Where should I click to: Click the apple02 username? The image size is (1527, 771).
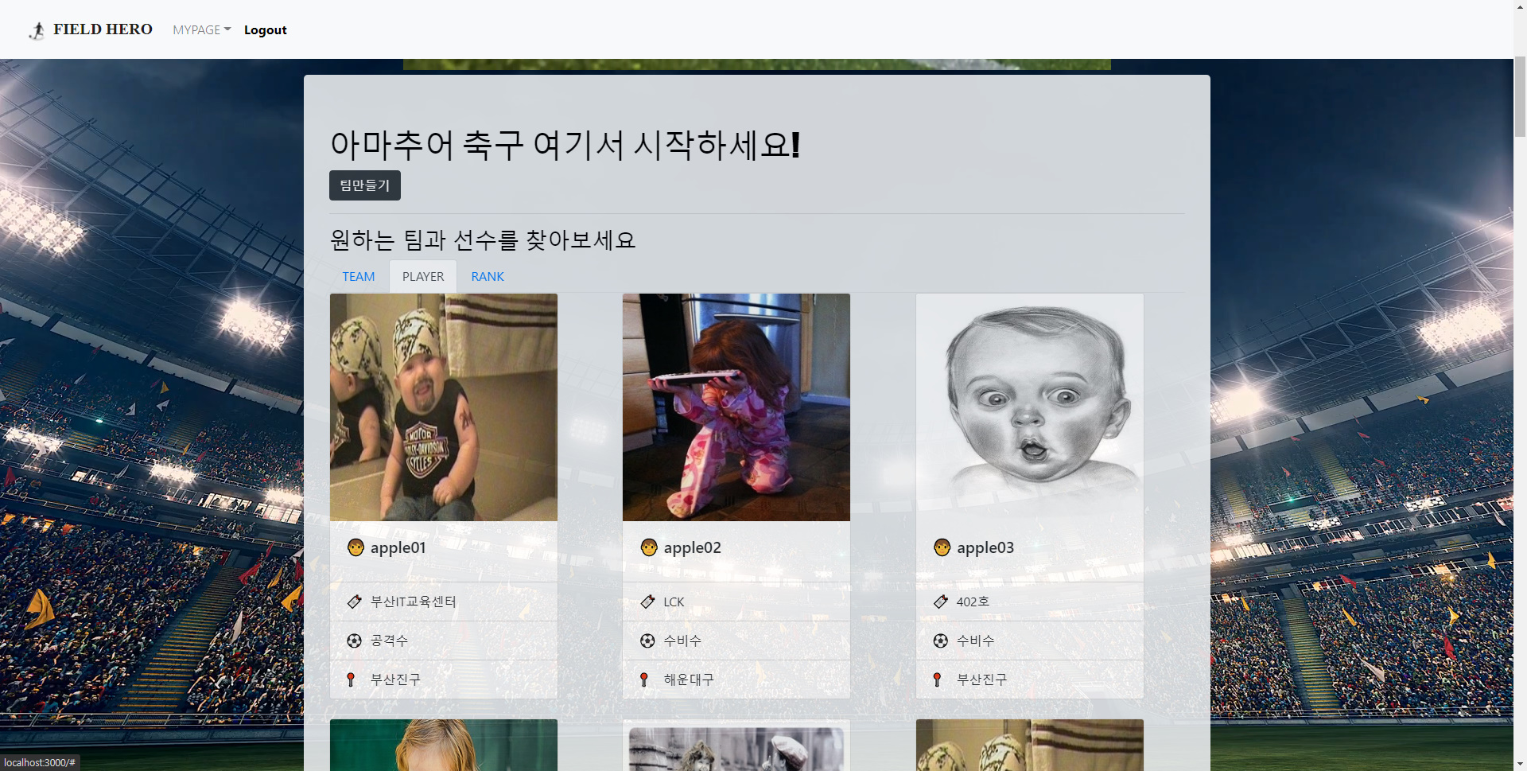tap(691, 547)
